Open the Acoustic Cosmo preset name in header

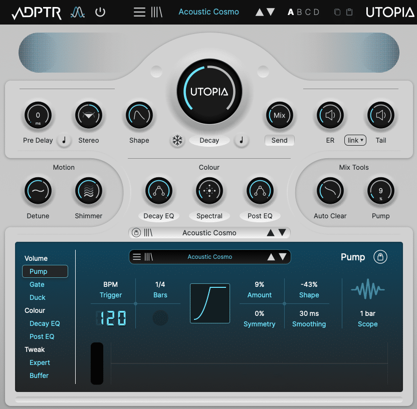coord(209,12)
